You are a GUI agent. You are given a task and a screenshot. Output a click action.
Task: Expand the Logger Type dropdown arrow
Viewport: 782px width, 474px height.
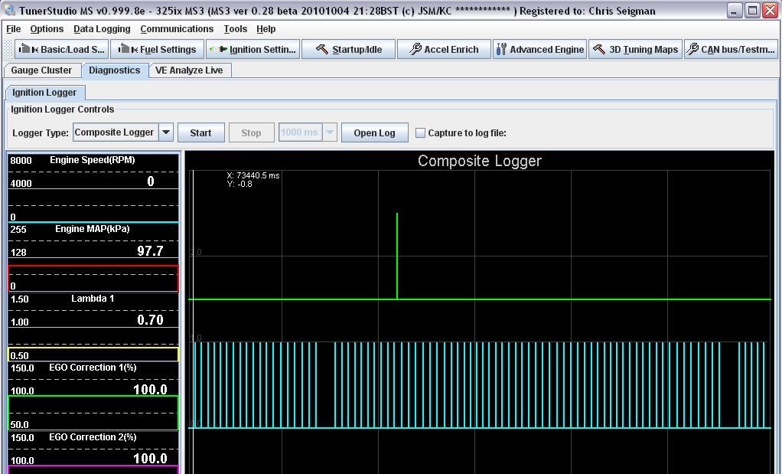tap(166, 132)
